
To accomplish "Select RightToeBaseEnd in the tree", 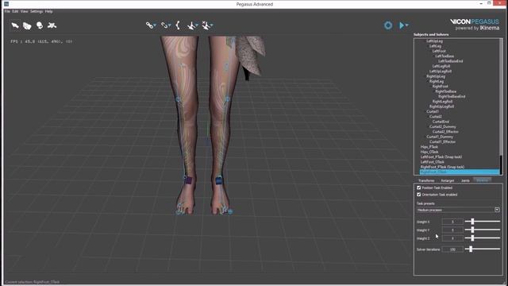I will 452,96.
